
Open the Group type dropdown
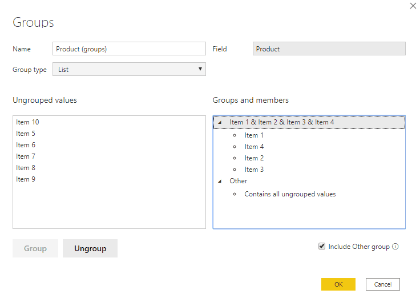(129, 69)
